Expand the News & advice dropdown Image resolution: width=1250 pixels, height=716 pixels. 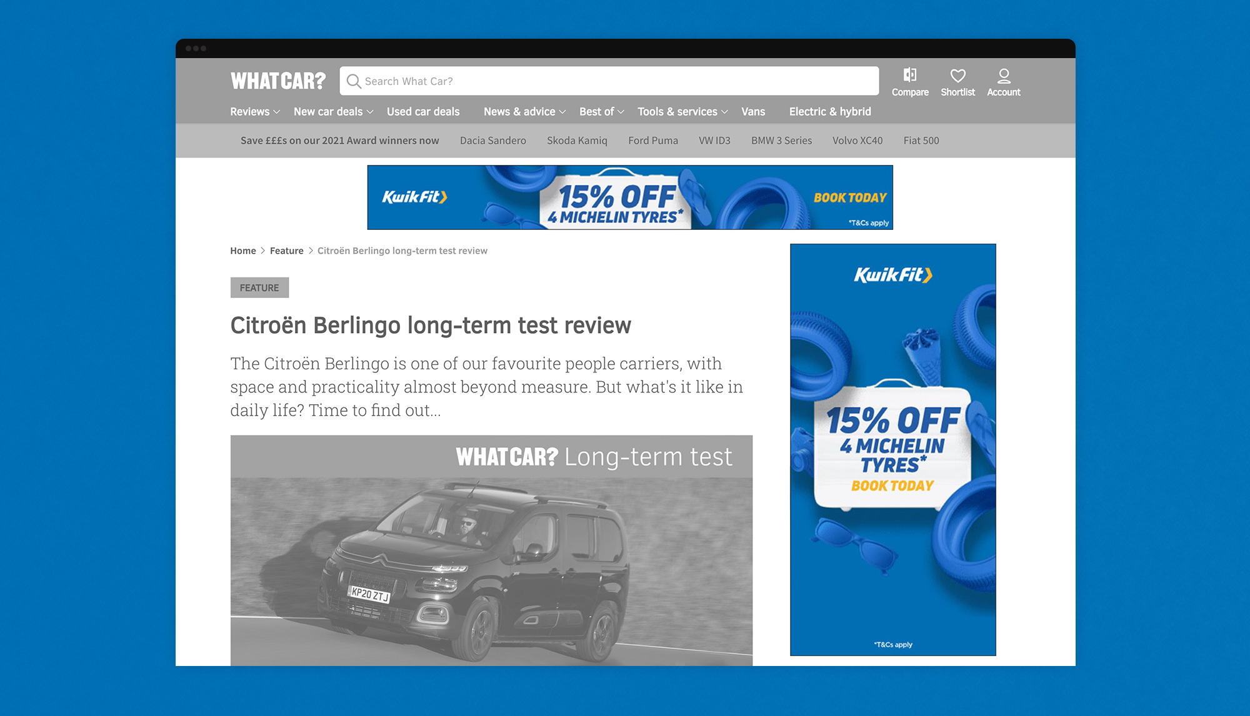[x=525, y=112]
